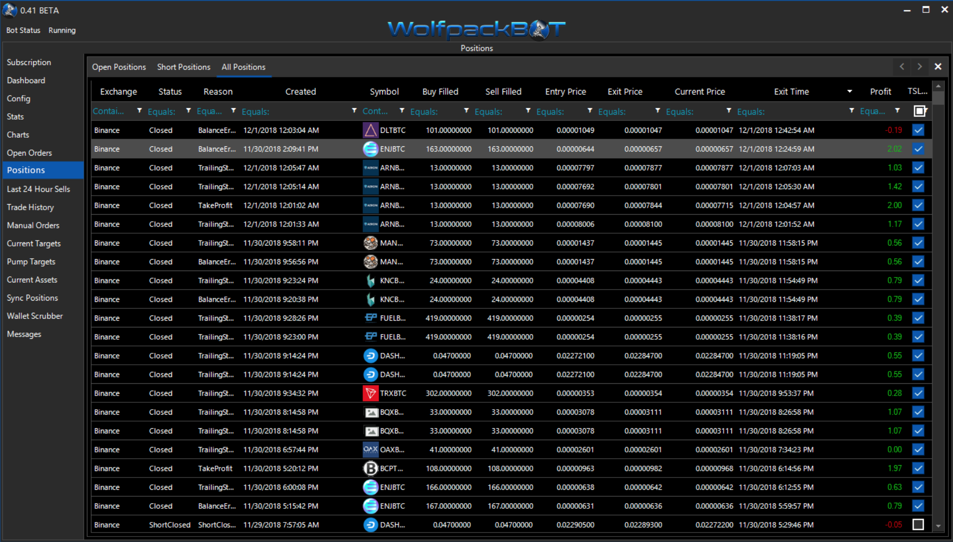
Task: Show the Current Assets page
Action: 32,280
